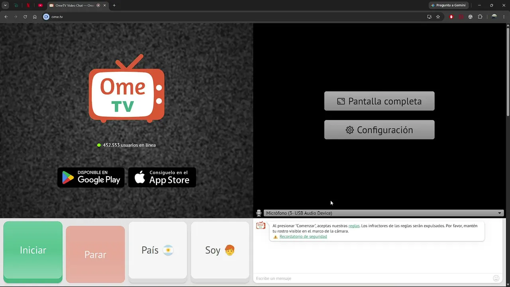Click the Parar button

coord(95,254)
